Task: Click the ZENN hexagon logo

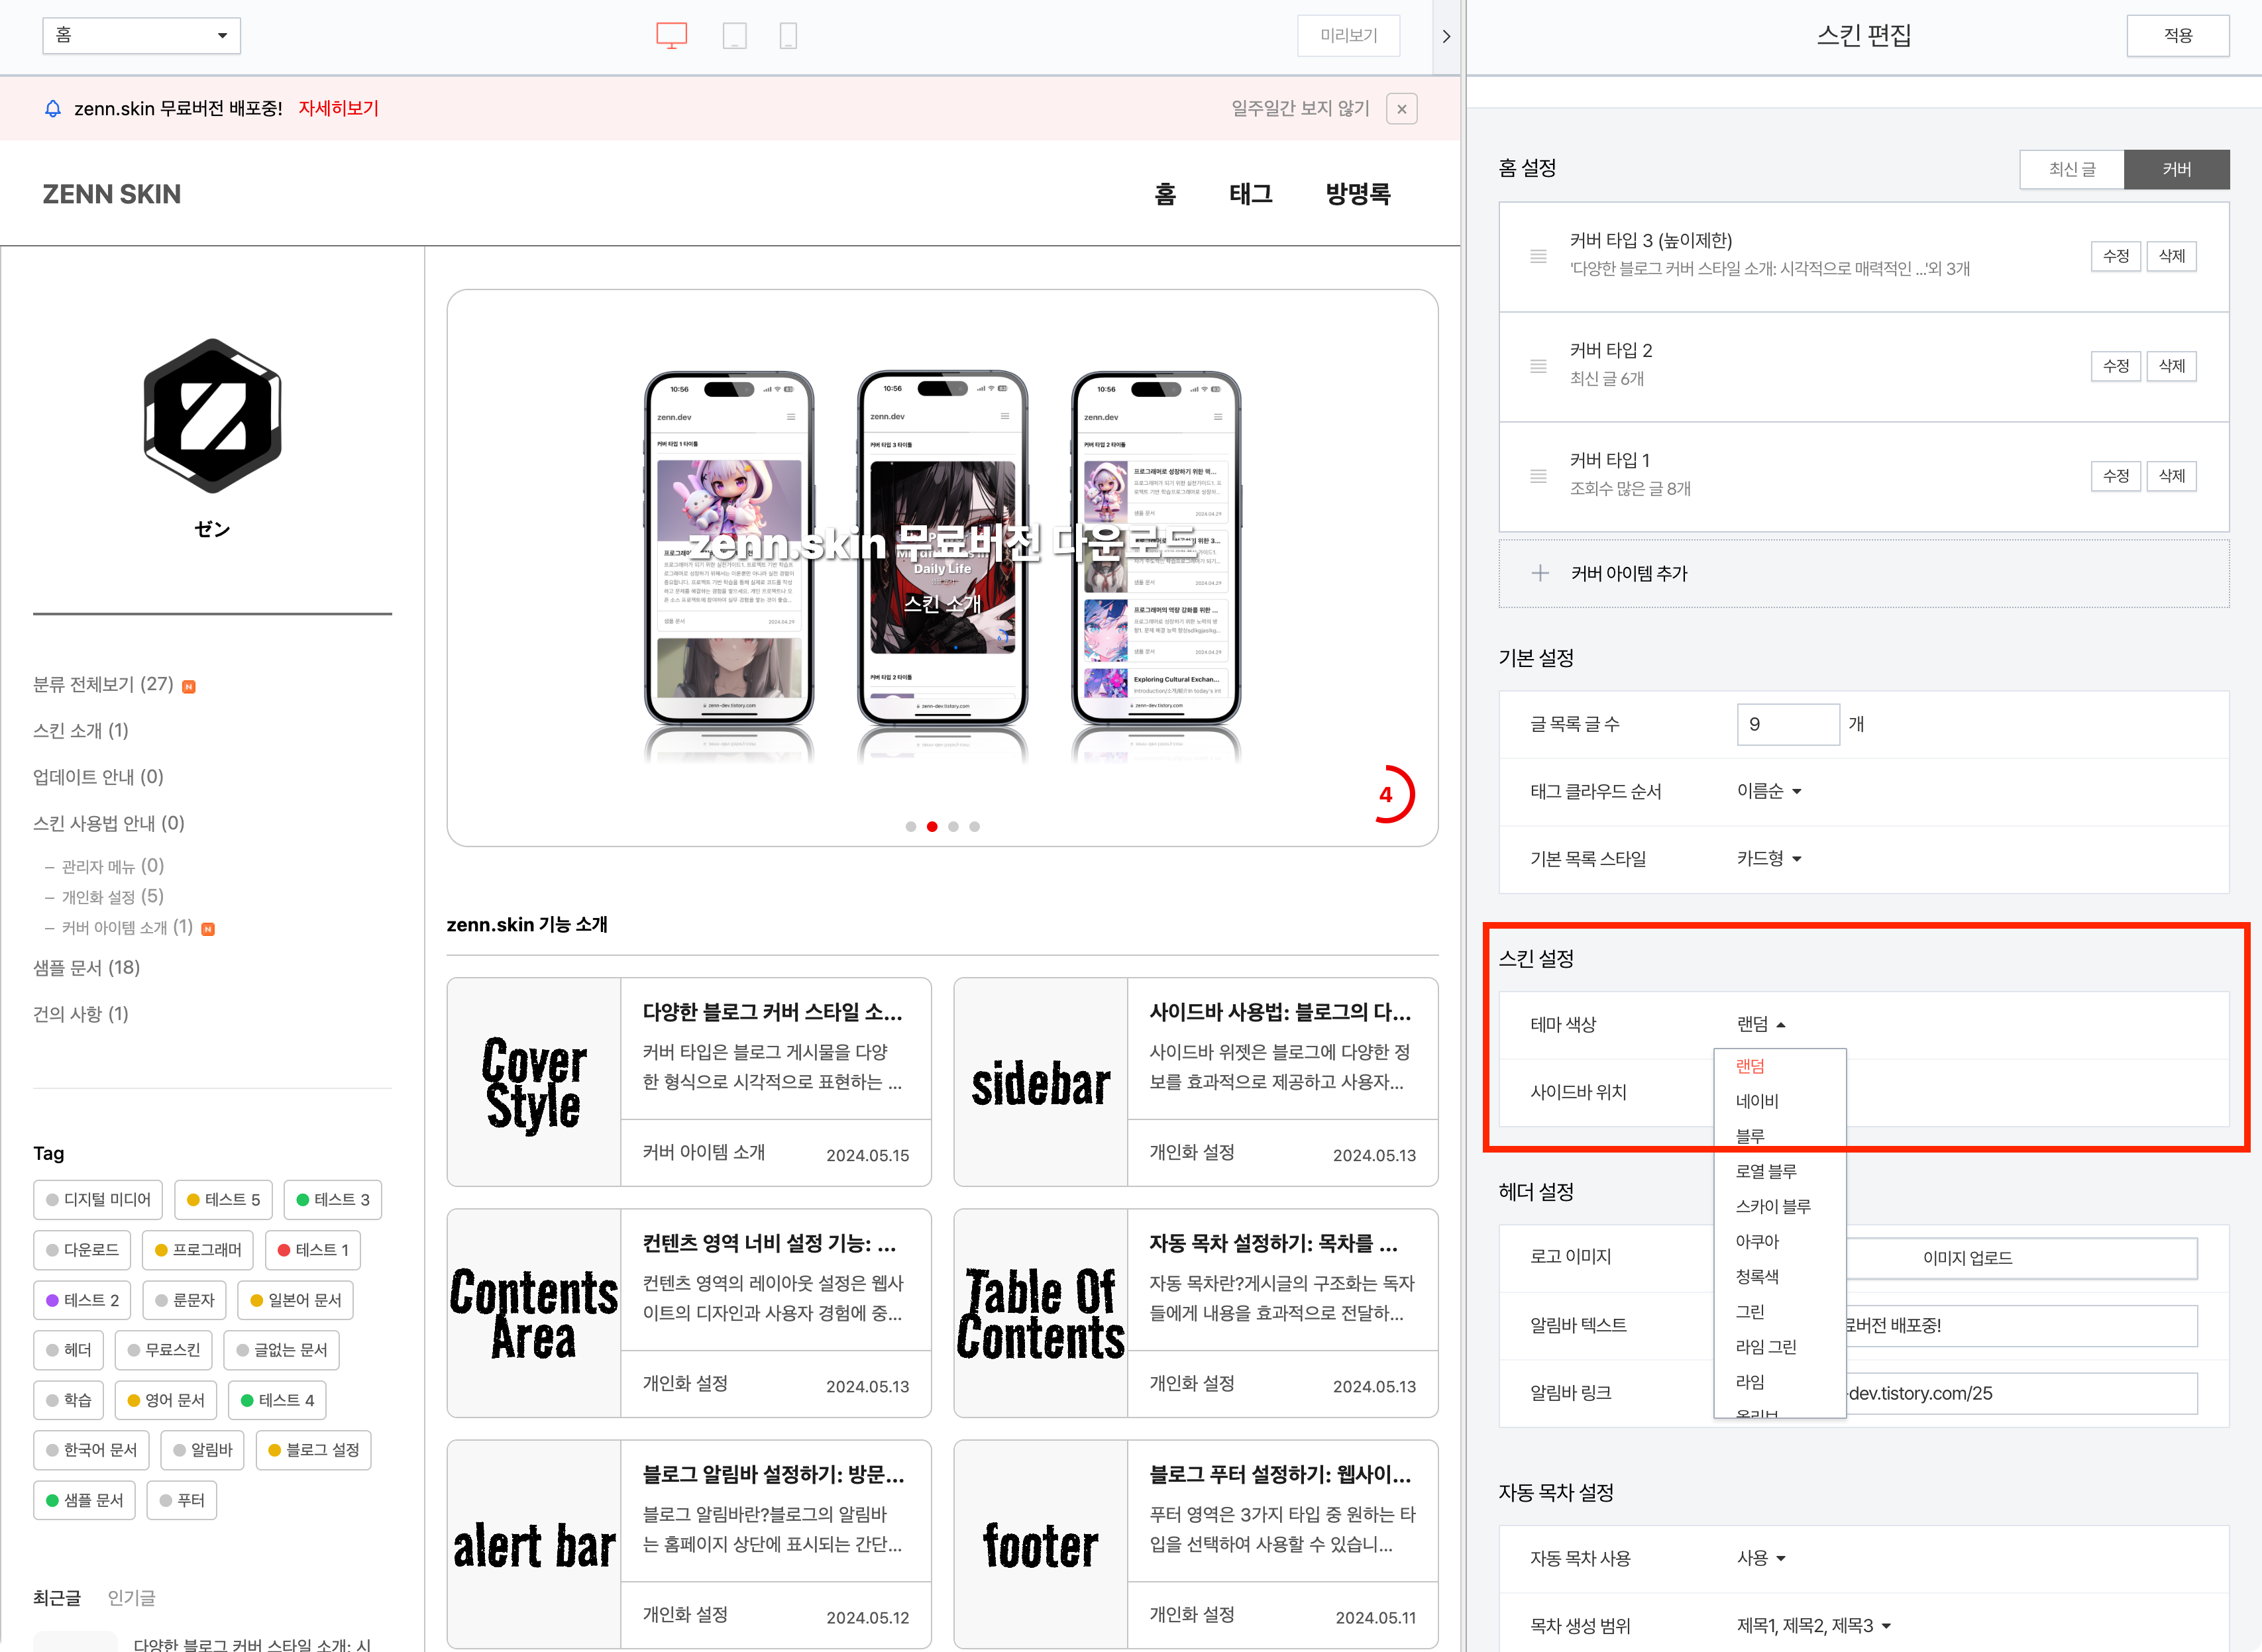Action: pos(212,415)
